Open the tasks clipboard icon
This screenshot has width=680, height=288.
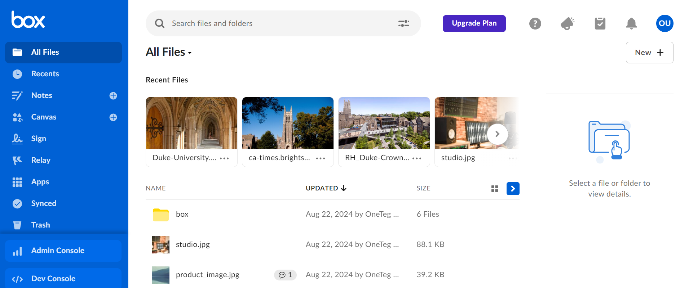click(600, 23)
